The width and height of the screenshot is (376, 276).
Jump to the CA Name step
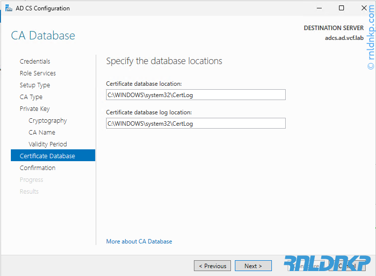(42, 133)
